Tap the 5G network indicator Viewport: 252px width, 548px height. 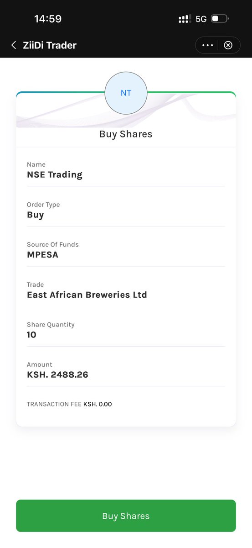[x=201, y=19]
